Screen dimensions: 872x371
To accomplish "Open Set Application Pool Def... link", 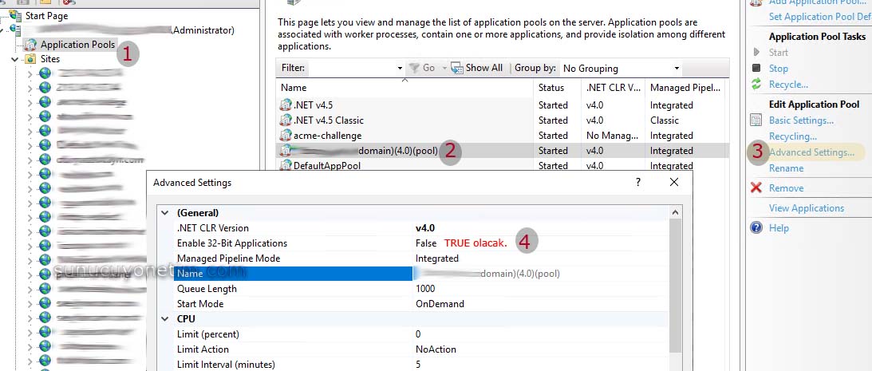I will [x=819, y=17].
